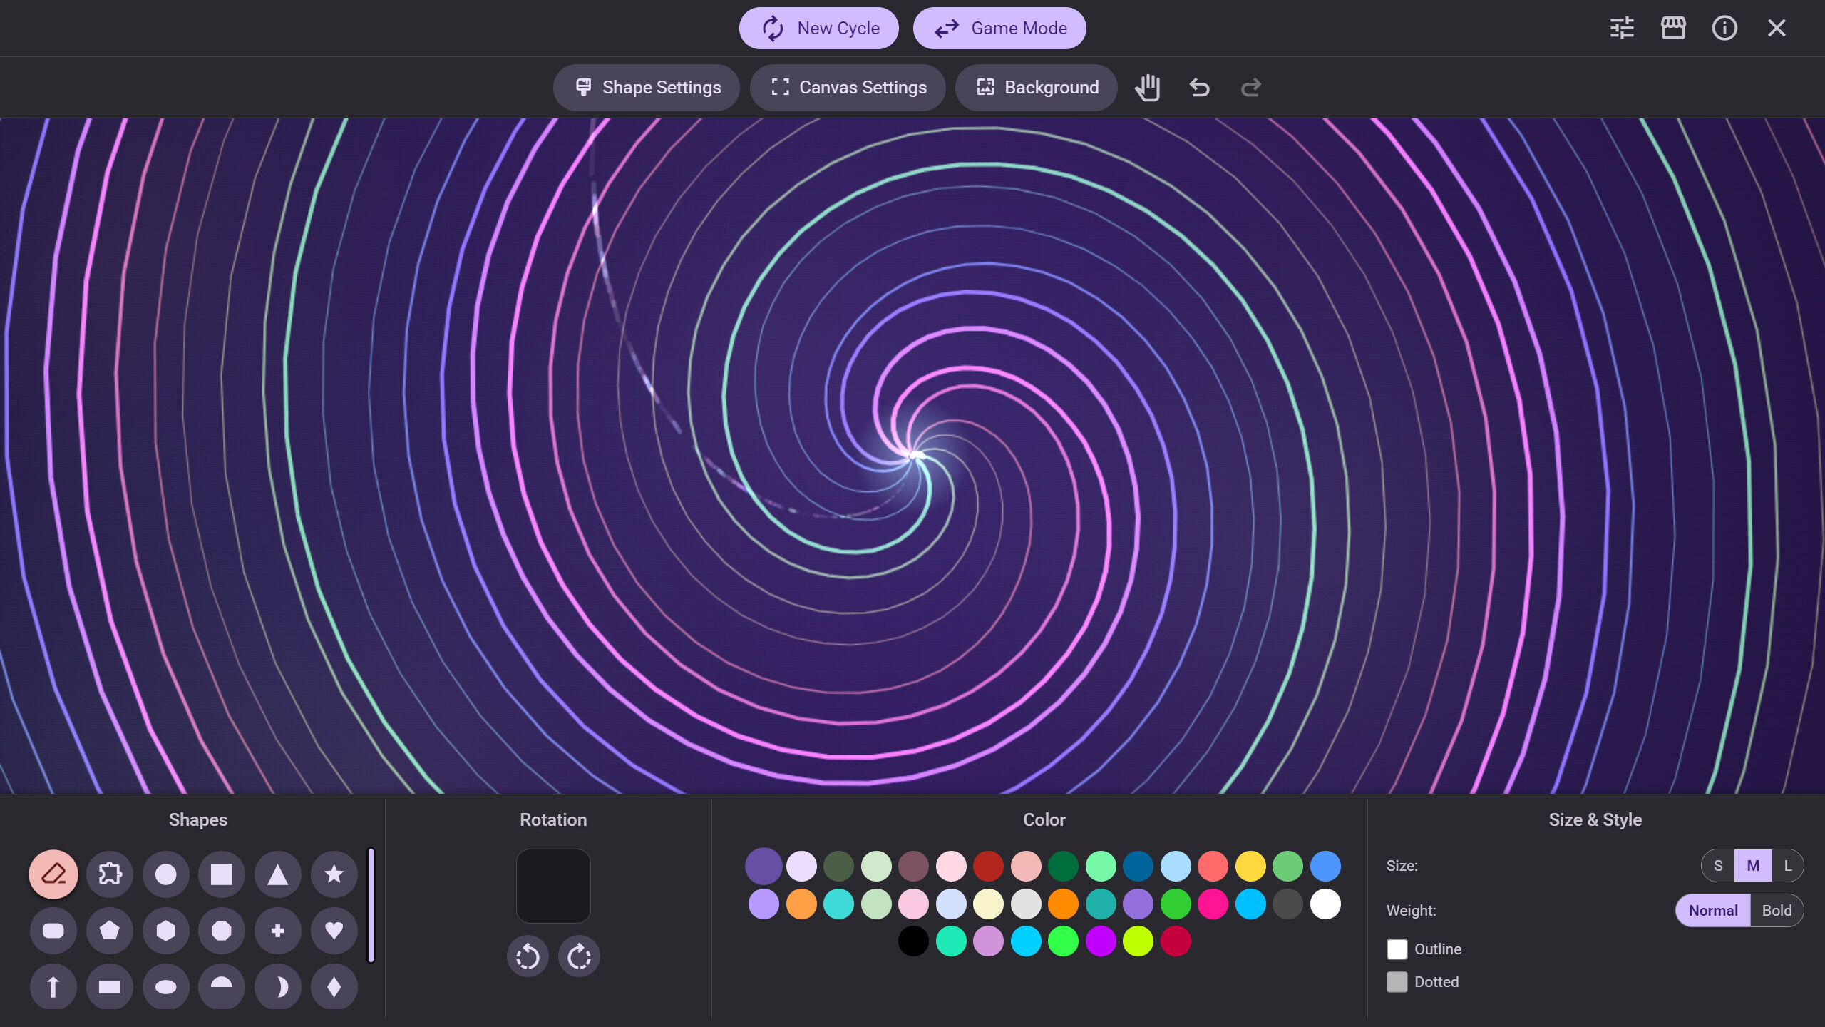Activate the hand pan tool

pyautogui.click(x=1148, y=87)
